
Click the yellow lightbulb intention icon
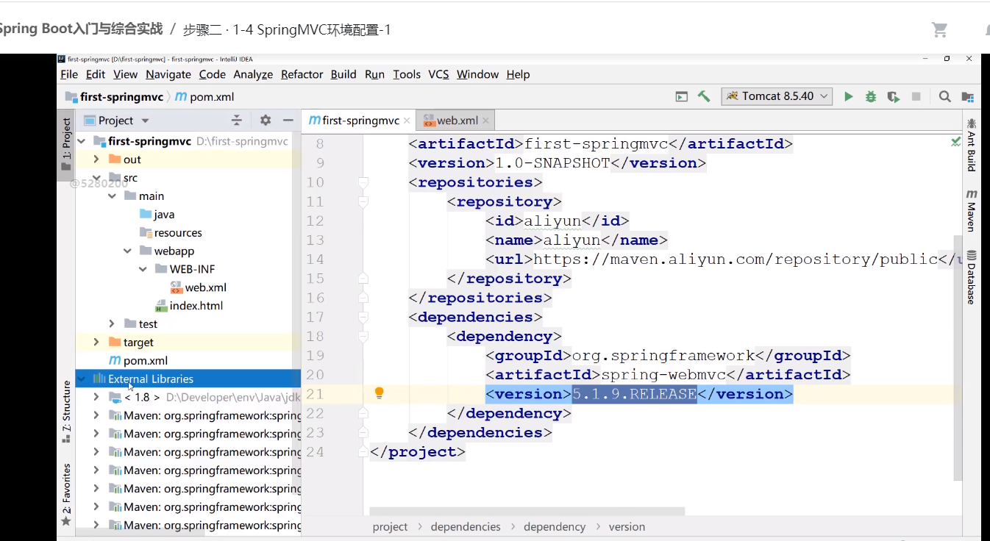pyautogui.click(x=380, y=393)
